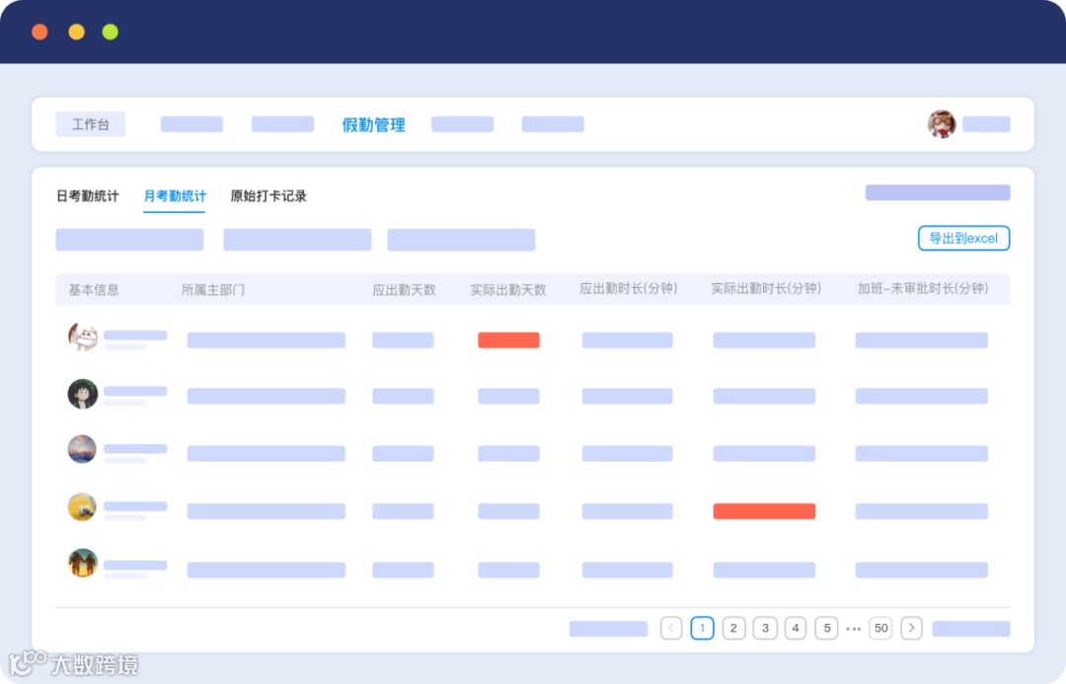Go to the next page with the right arrow
The height and width of the screenshot is (684, 1066).
pos(911,628)
